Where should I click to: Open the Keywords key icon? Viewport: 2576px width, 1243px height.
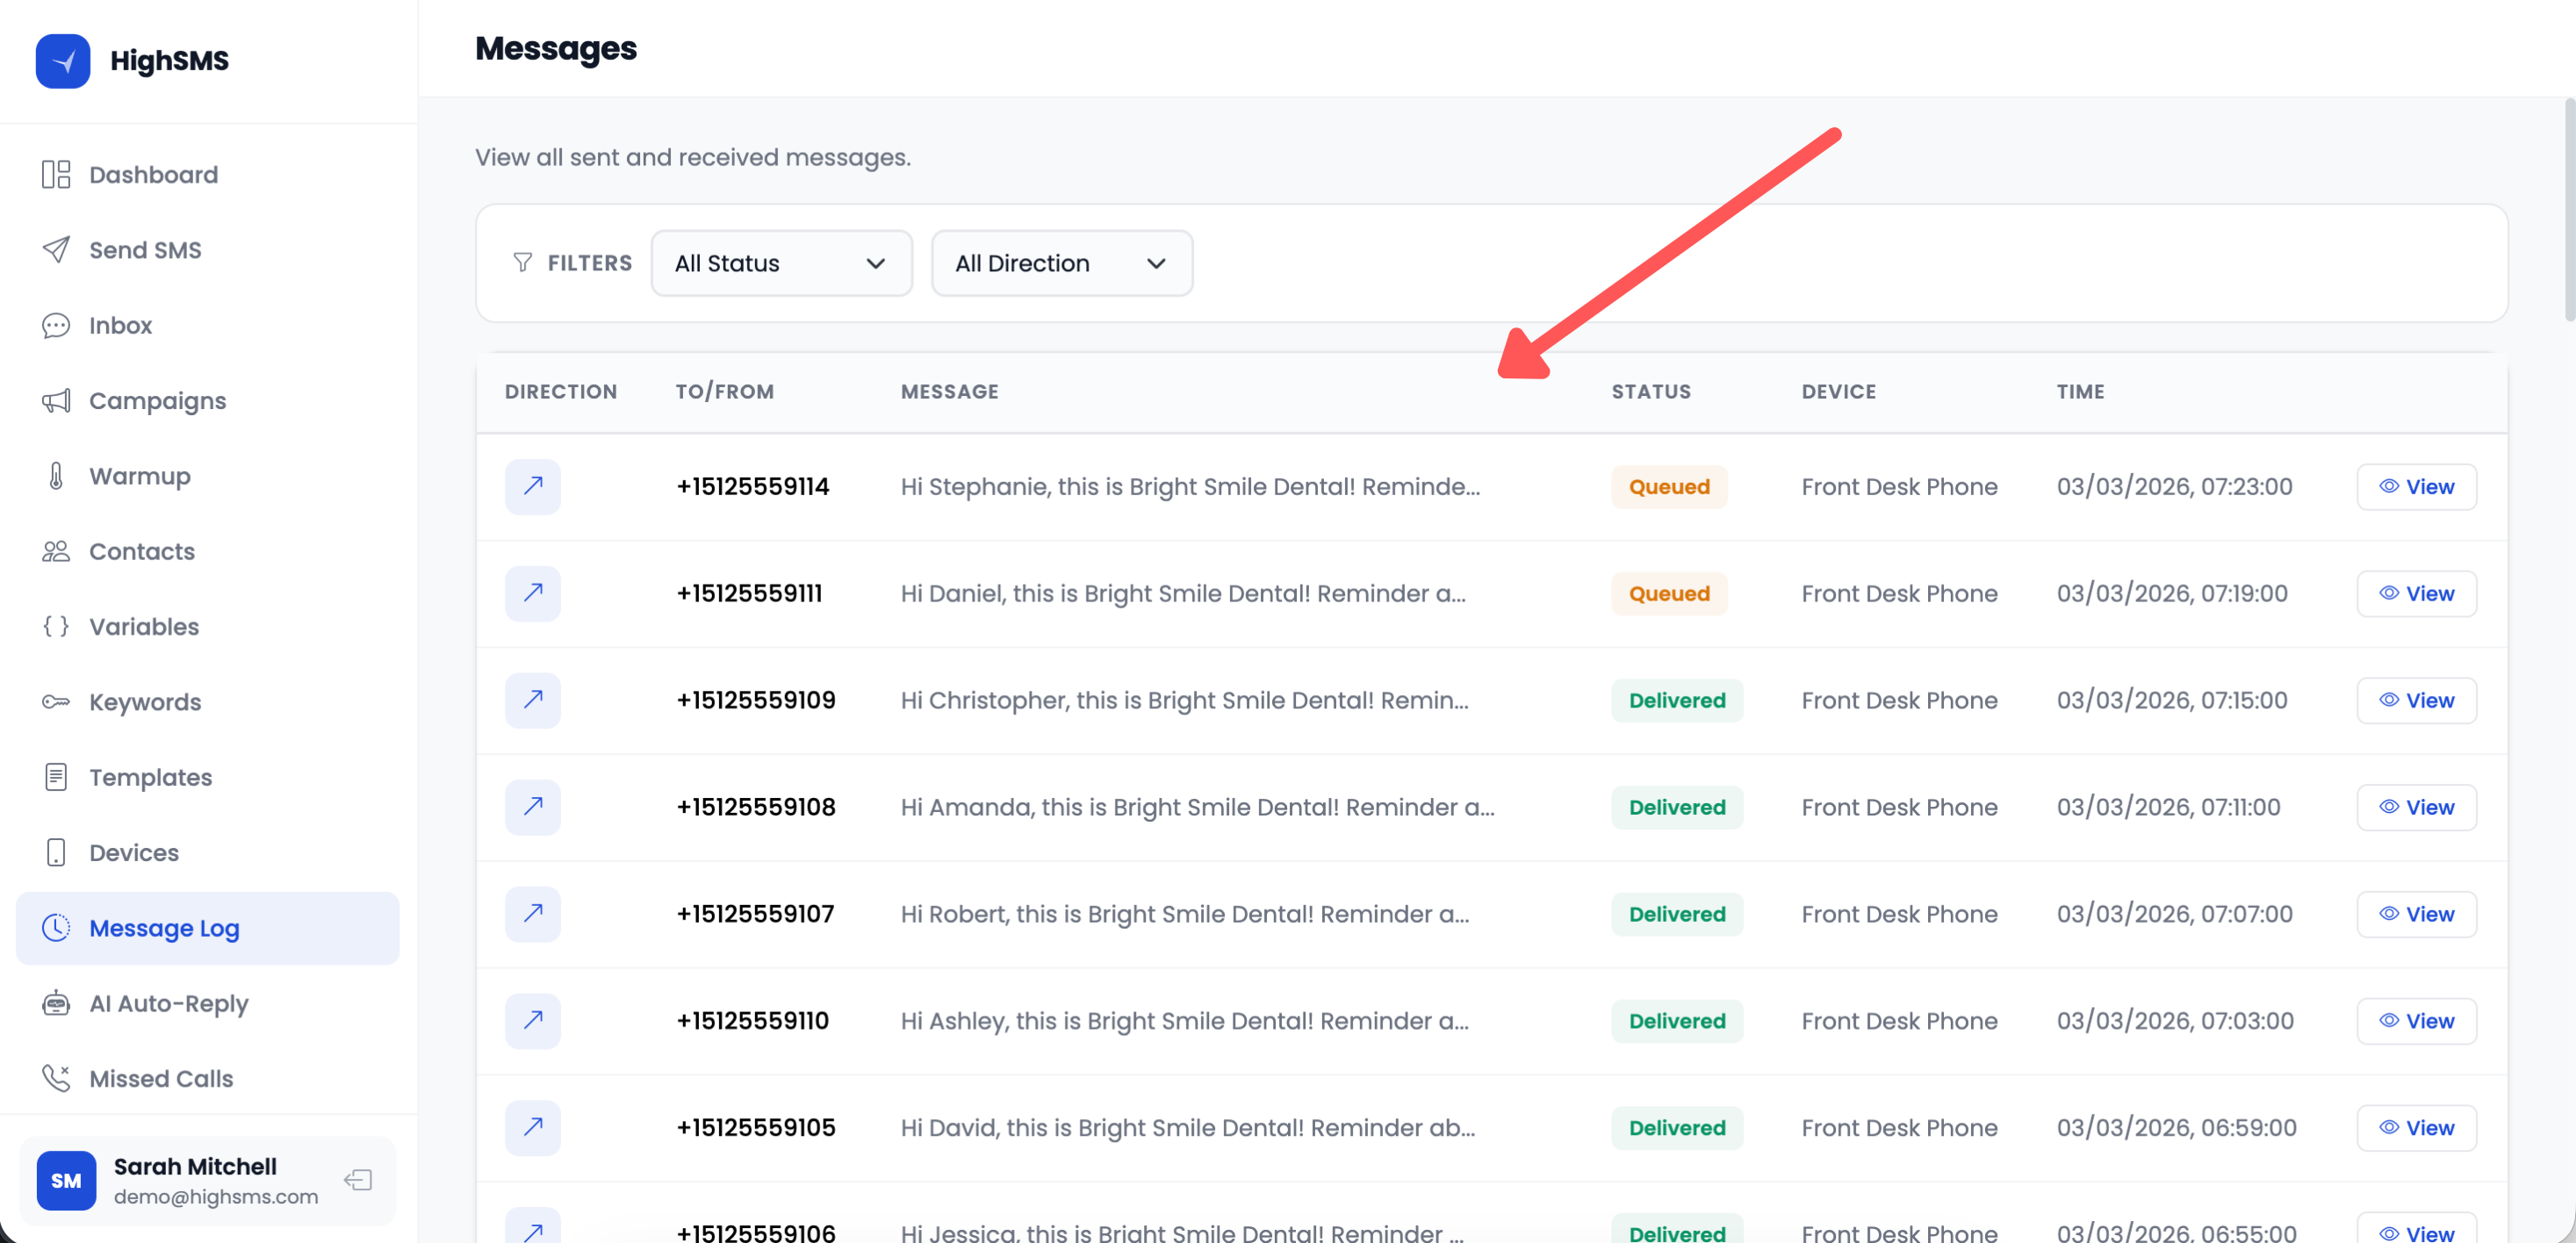click(x=56, y=702)
